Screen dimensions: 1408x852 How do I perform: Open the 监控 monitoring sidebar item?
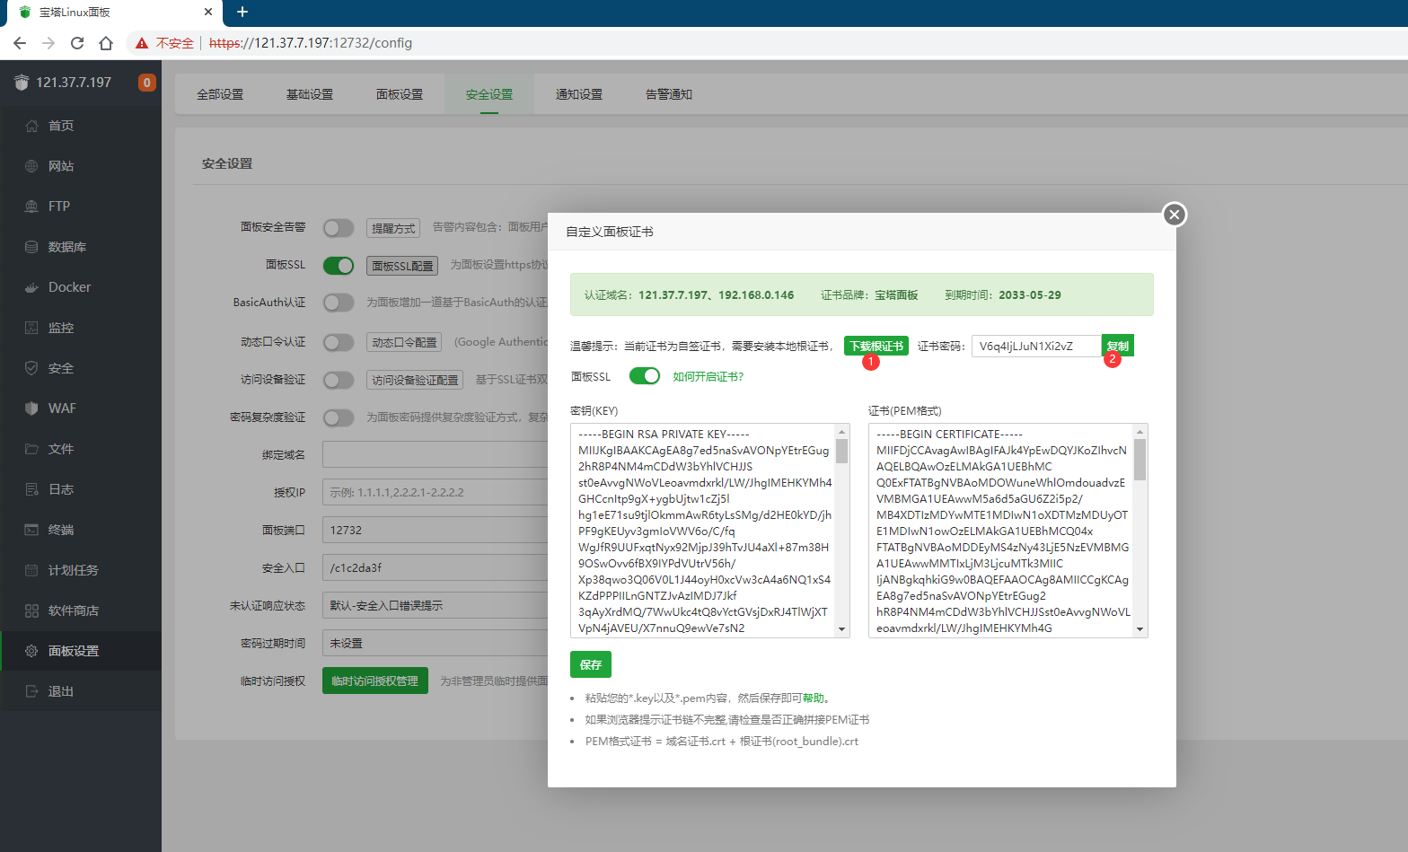point(81,328)
